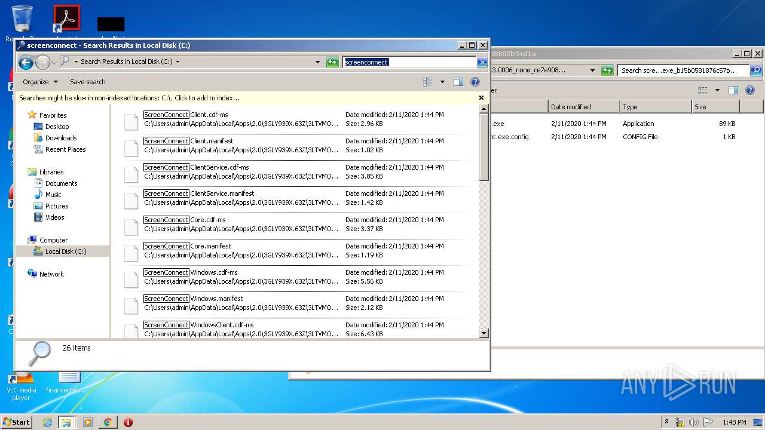Open Desktop under Favorites

(x=57, y=126)
